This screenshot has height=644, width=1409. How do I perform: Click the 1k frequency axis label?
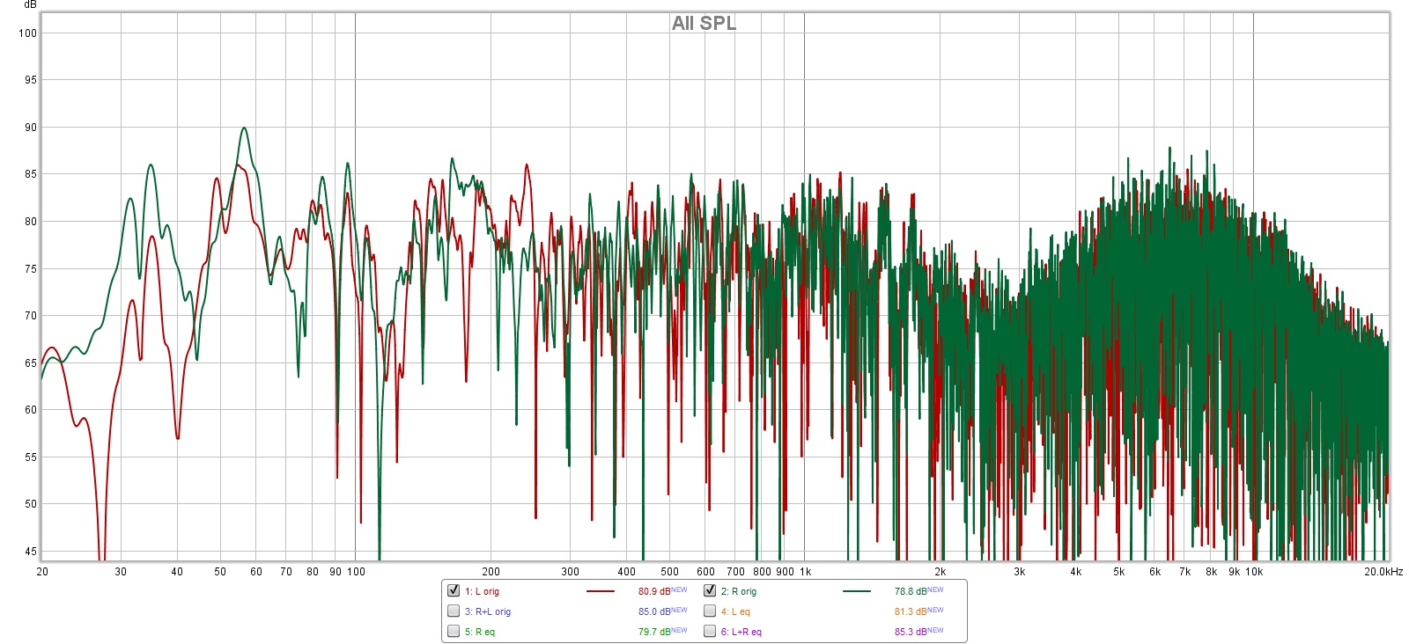[x=805, y=572]
